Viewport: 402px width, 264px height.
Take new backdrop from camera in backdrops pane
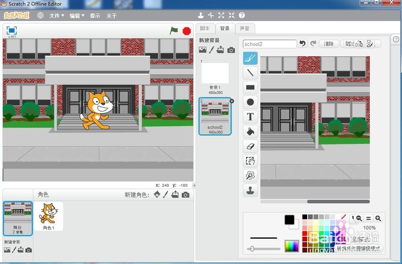[231, 50]
